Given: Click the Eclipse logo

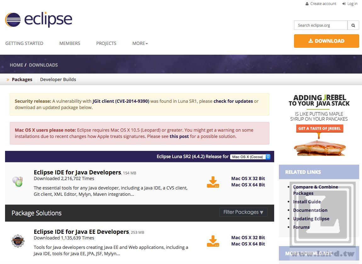Looking at the screenshot, I should (x=38, y=20).
